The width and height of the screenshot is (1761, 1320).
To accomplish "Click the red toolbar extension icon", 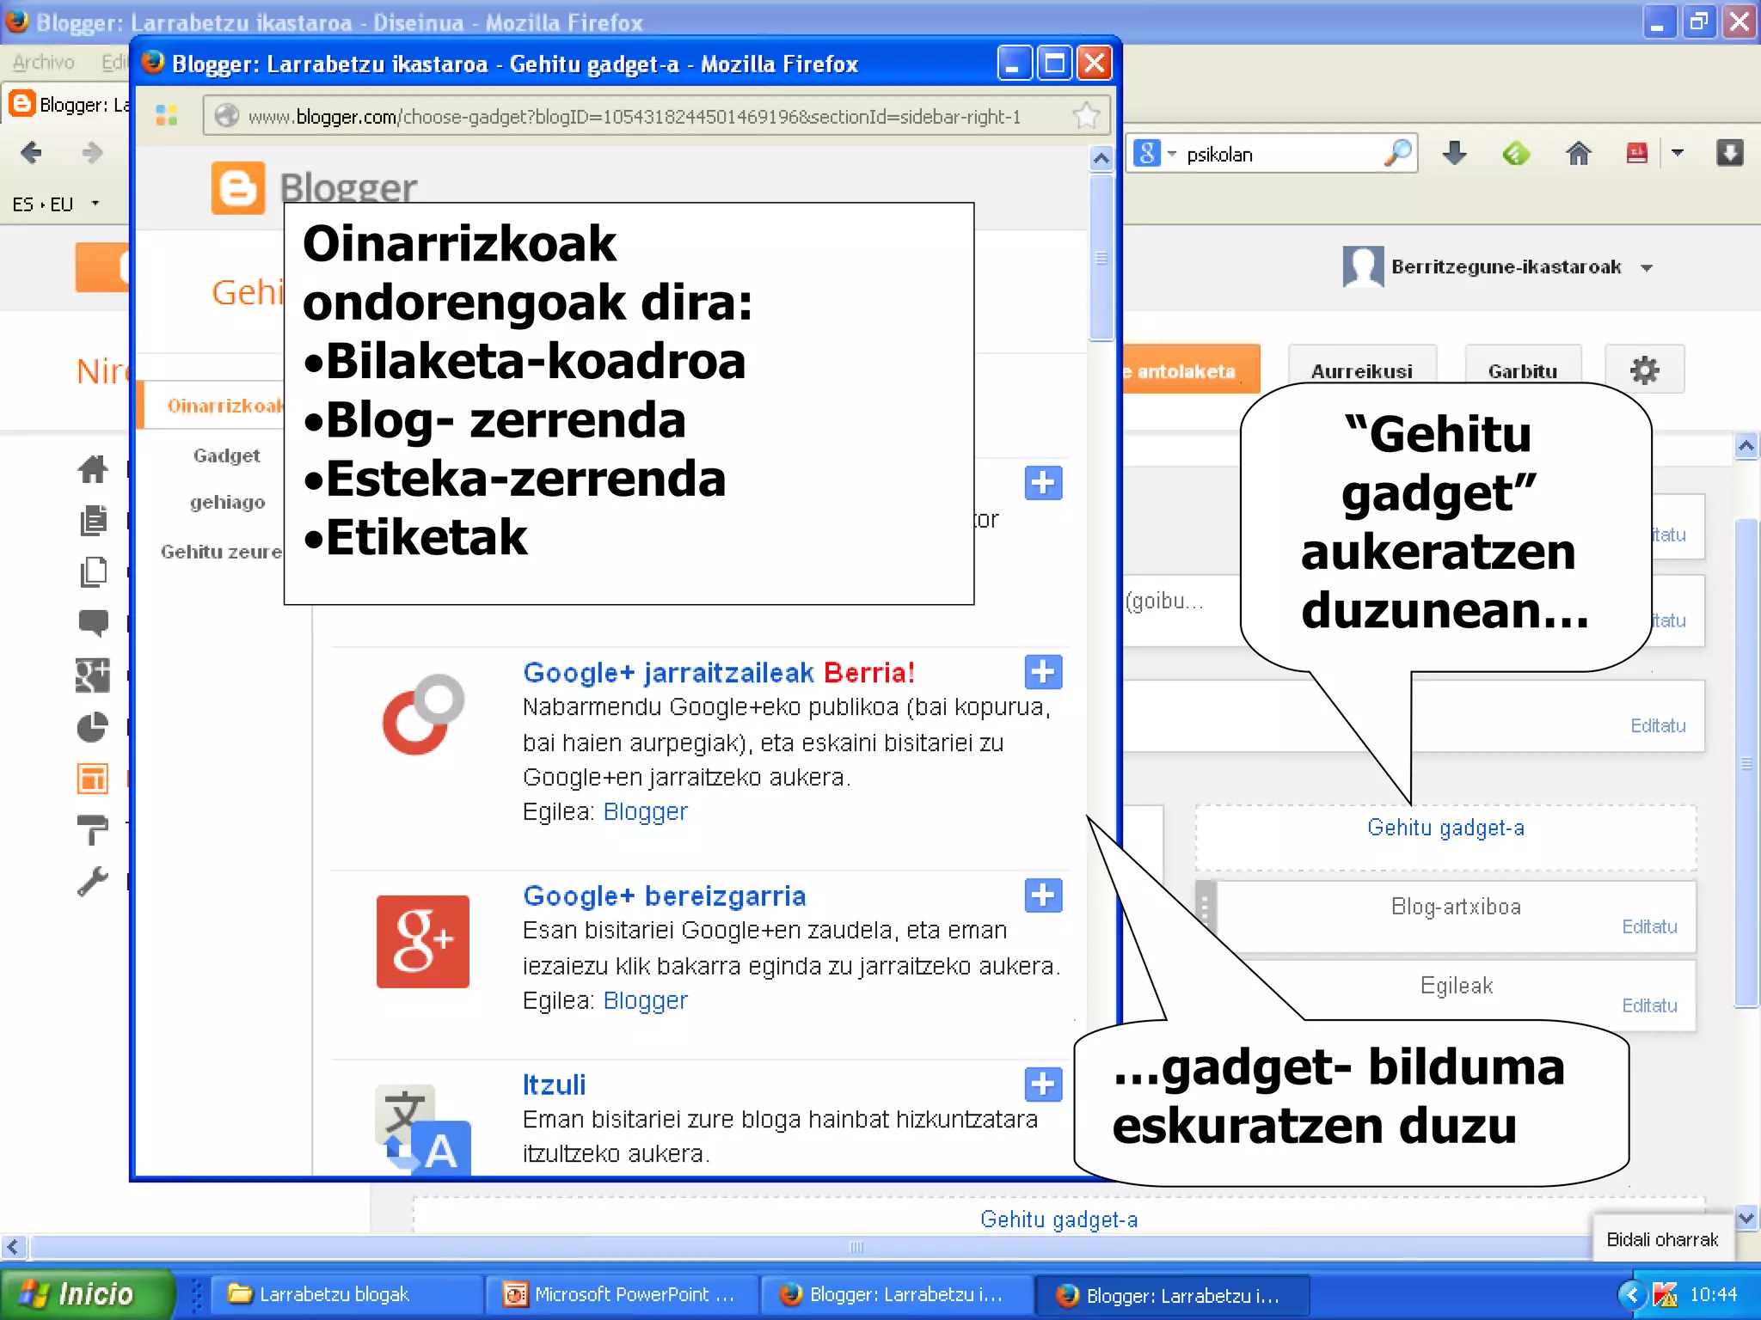I will tap(1636, 154).
